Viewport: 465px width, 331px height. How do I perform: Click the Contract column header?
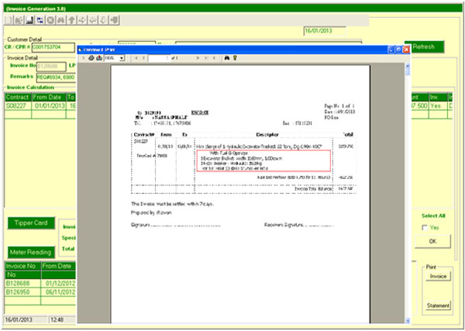tap(18, 97)
